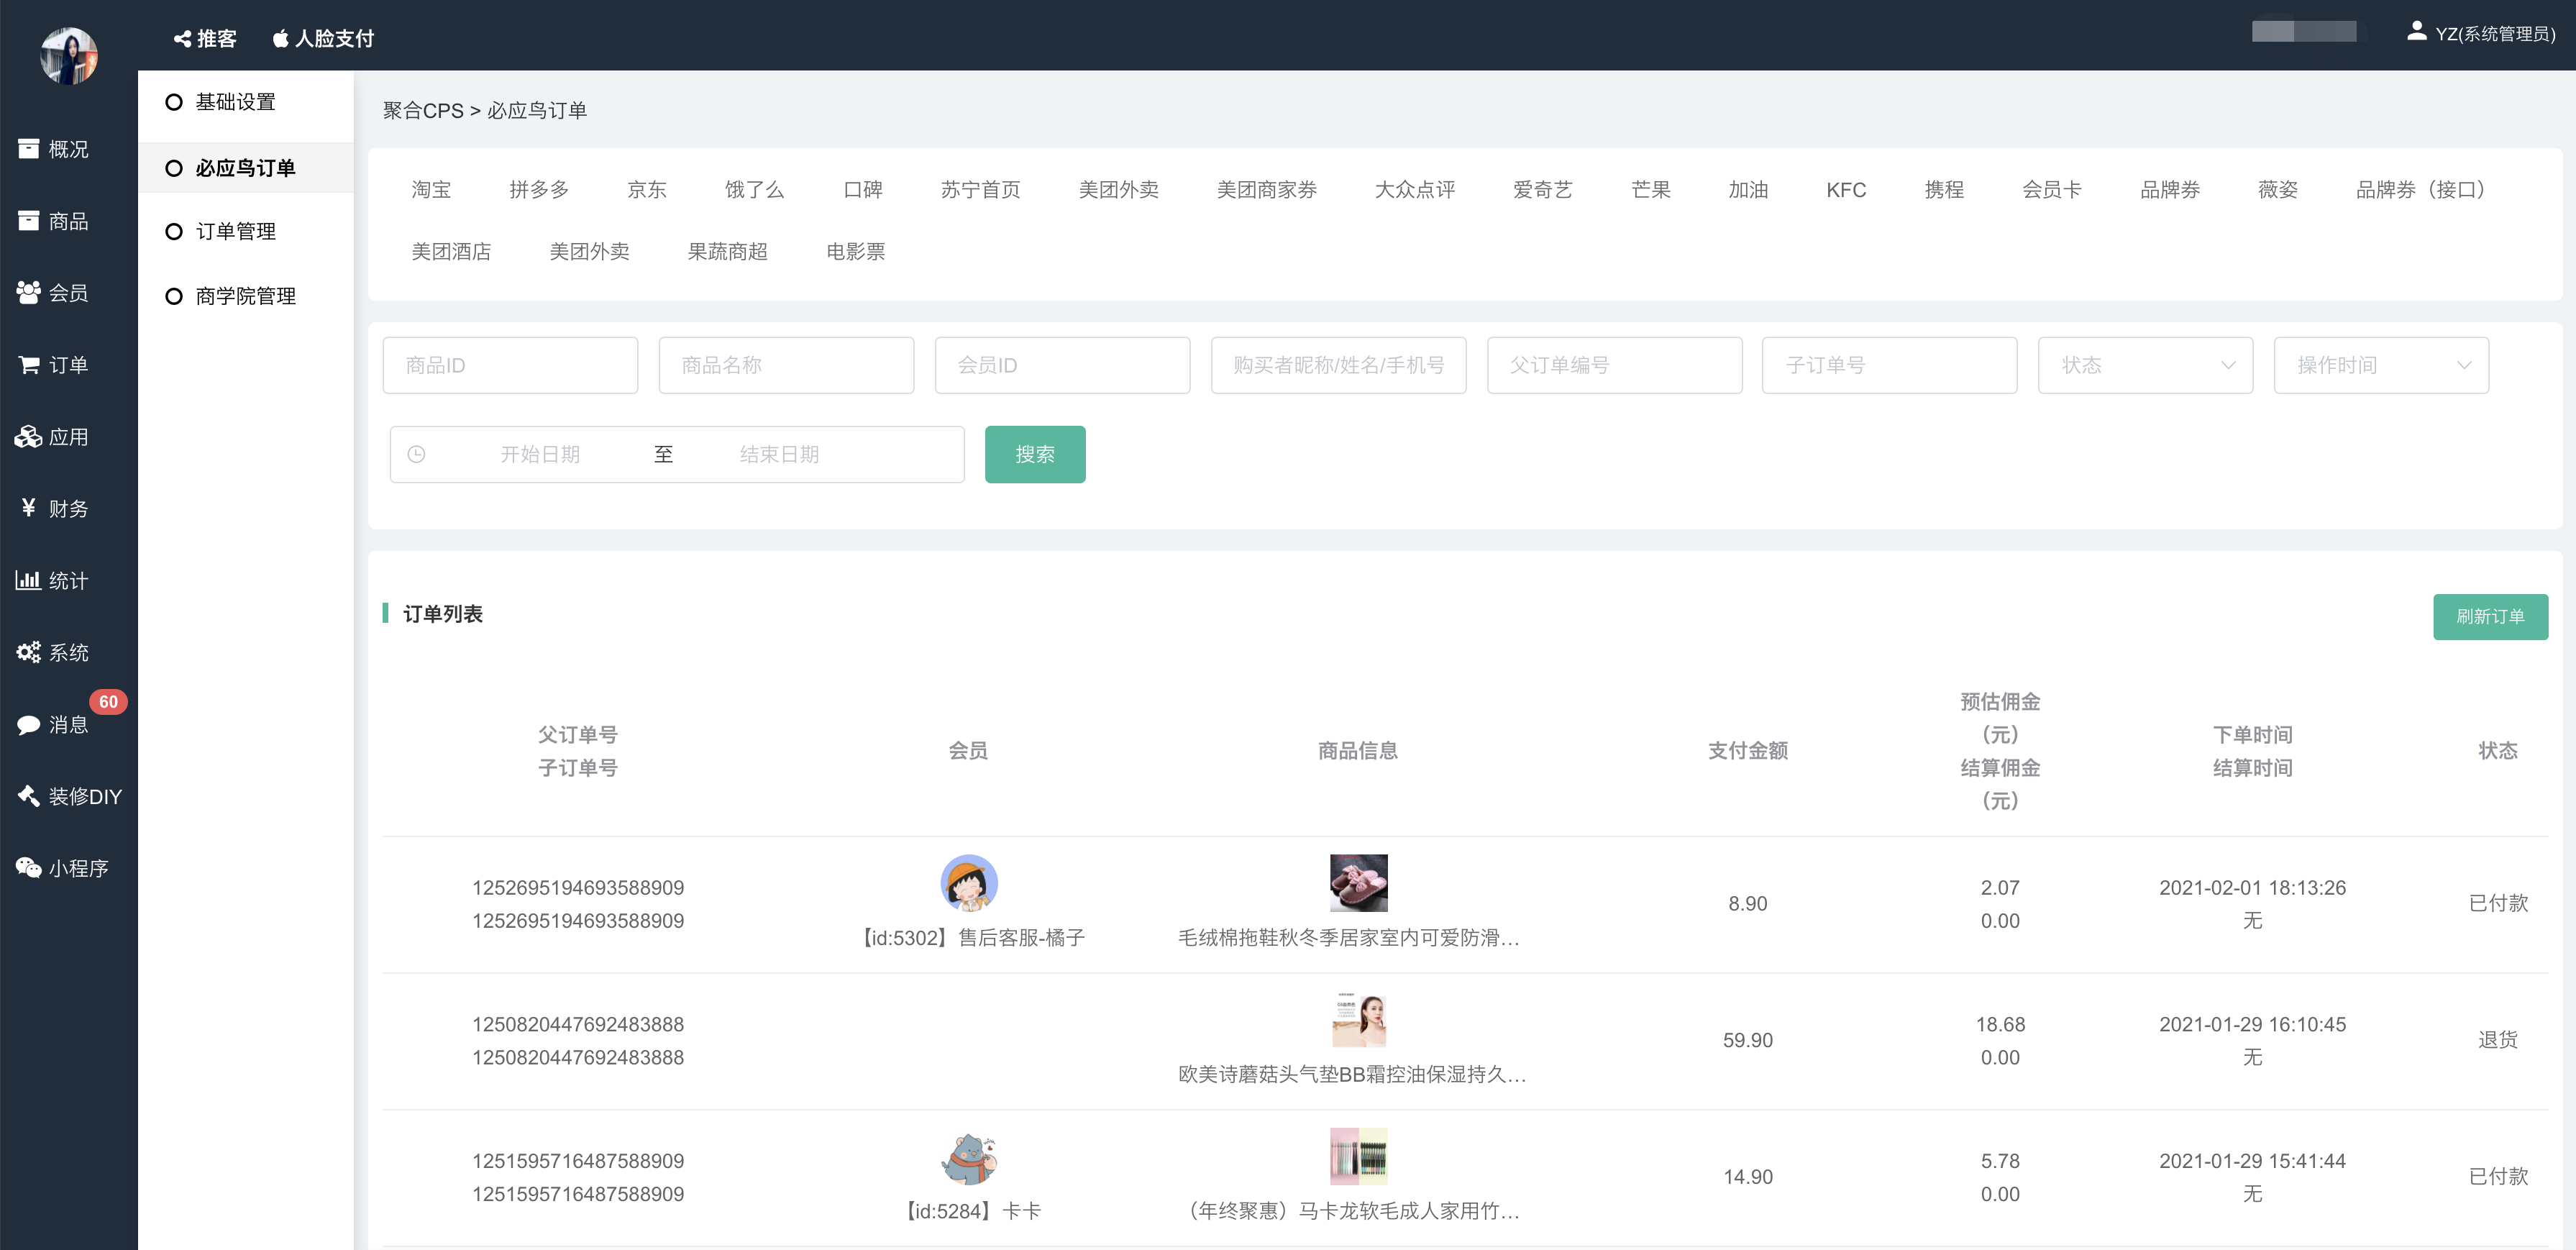Open the 订单 shopping cart icon

tap(29, 365)
